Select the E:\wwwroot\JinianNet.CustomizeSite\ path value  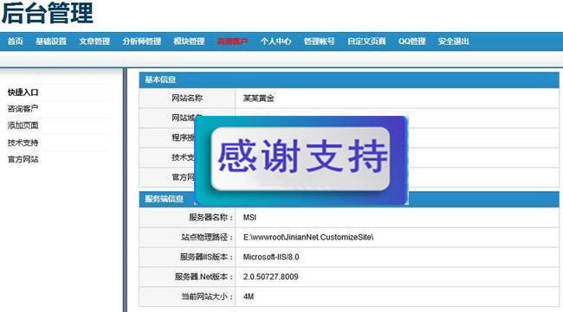click(x=308, y=237)
